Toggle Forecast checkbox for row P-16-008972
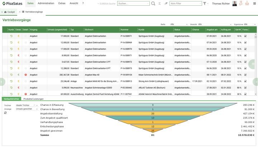 click(245, 62)
